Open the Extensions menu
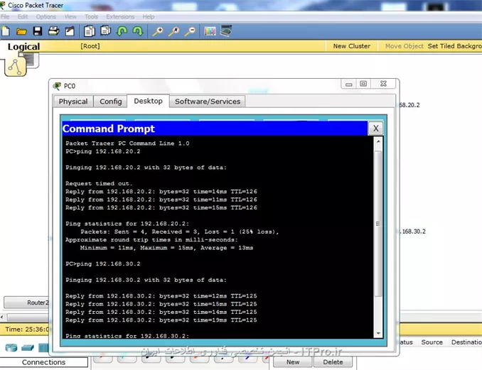The image size is (482, 370). [120, 16]
